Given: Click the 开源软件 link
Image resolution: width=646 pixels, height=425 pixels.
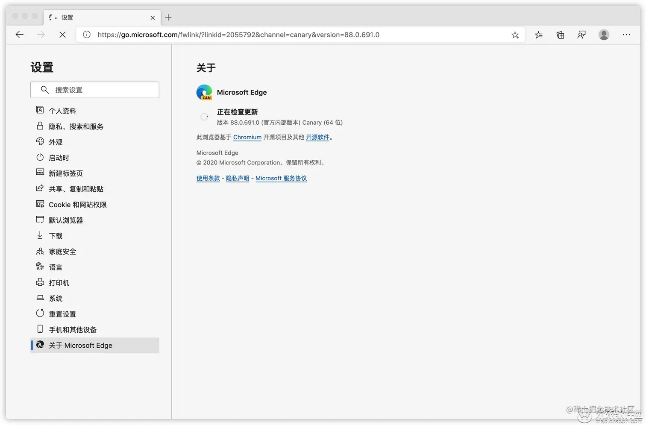Looking at the screenshot, I should 317,137.
